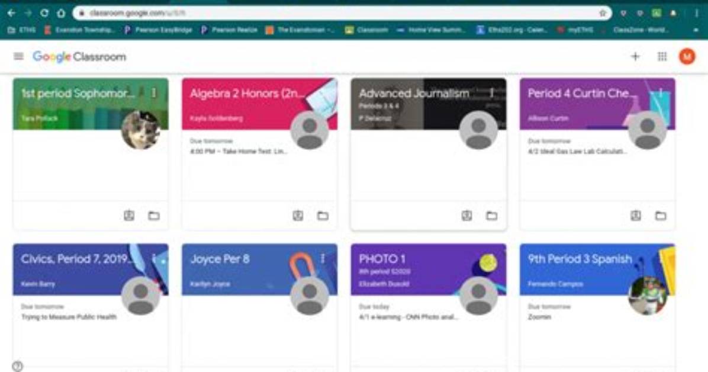Click the help question mark icon
The width and height of the screenshot is (708, 372).
pyautogui.click(x=17, y=366)
